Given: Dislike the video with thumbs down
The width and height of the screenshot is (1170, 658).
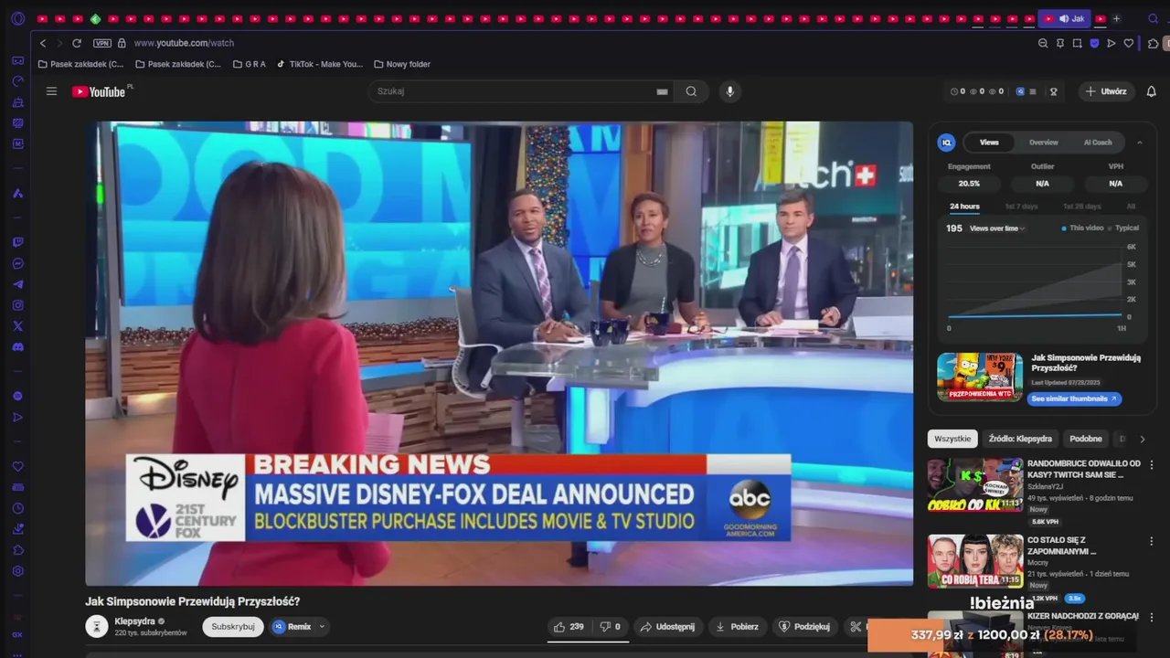Looking at the screenshot, I should tap(611, 627).
